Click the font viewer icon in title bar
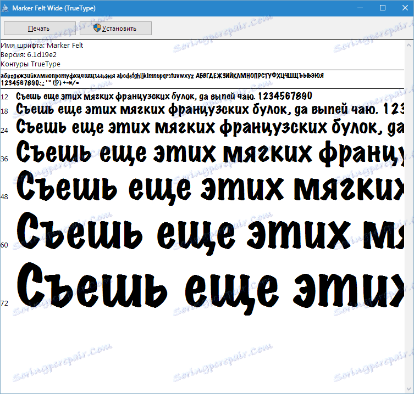This screenshot has width=414, height=394. [x=5, y=8]
